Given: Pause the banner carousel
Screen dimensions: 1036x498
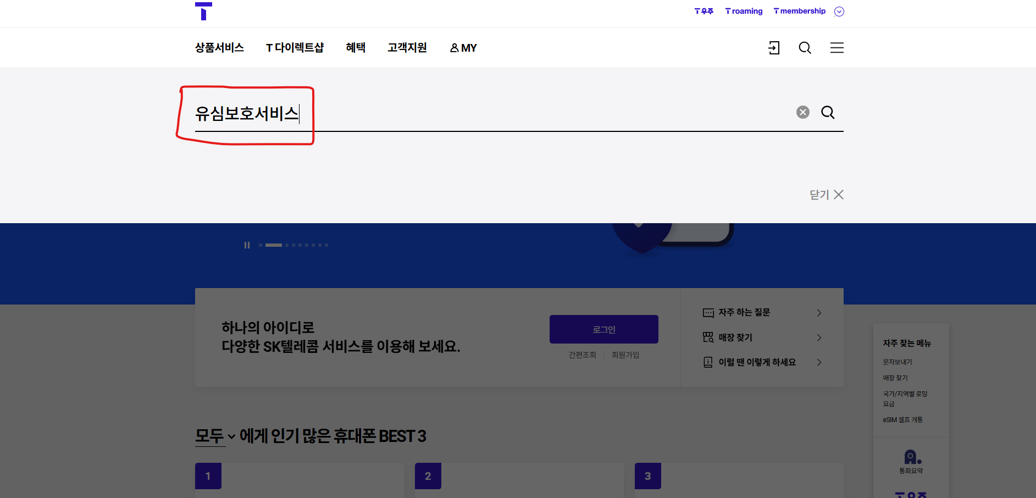Looking at the screenshot, I should [247, 245].
